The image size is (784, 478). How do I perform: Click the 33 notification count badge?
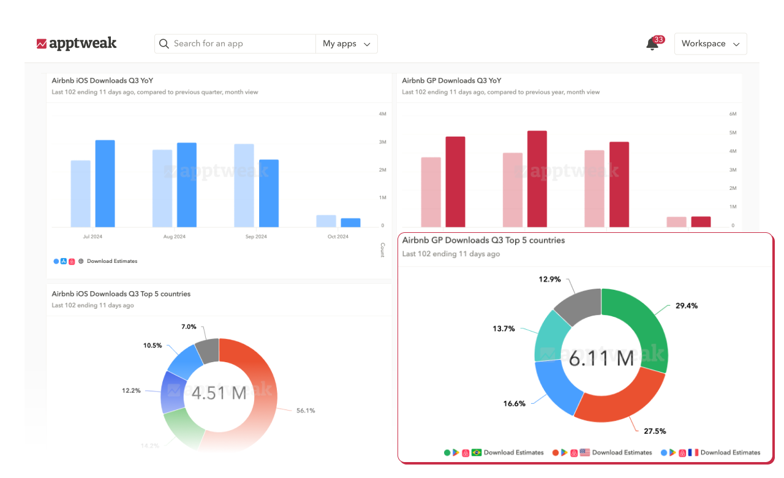658,40
